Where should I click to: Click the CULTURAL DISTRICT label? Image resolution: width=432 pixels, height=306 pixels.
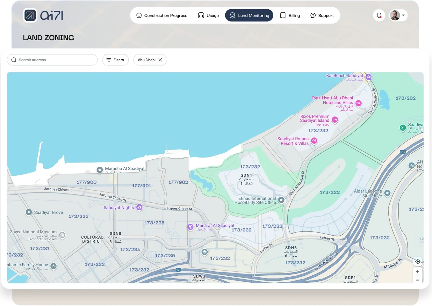(92, 239)
